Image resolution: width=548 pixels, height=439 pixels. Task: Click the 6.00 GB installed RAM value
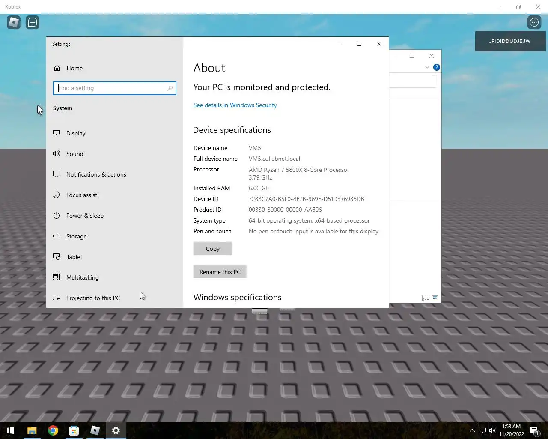pyautogui.click(x=259, y=188)
